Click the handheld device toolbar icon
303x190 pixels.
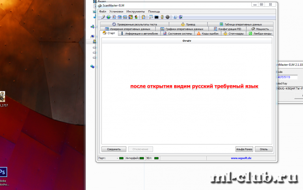click(162, 17)
